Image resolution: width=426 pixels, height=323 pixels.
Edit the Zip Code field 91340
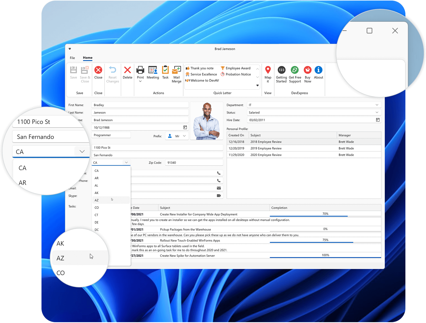pyautogui.click(x=194, y=163)
